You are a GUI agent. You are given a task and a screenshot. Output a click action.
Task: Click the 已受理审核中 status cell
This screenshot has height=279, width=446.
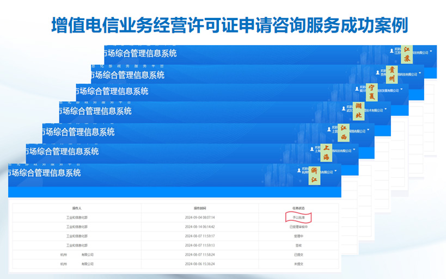299,227
